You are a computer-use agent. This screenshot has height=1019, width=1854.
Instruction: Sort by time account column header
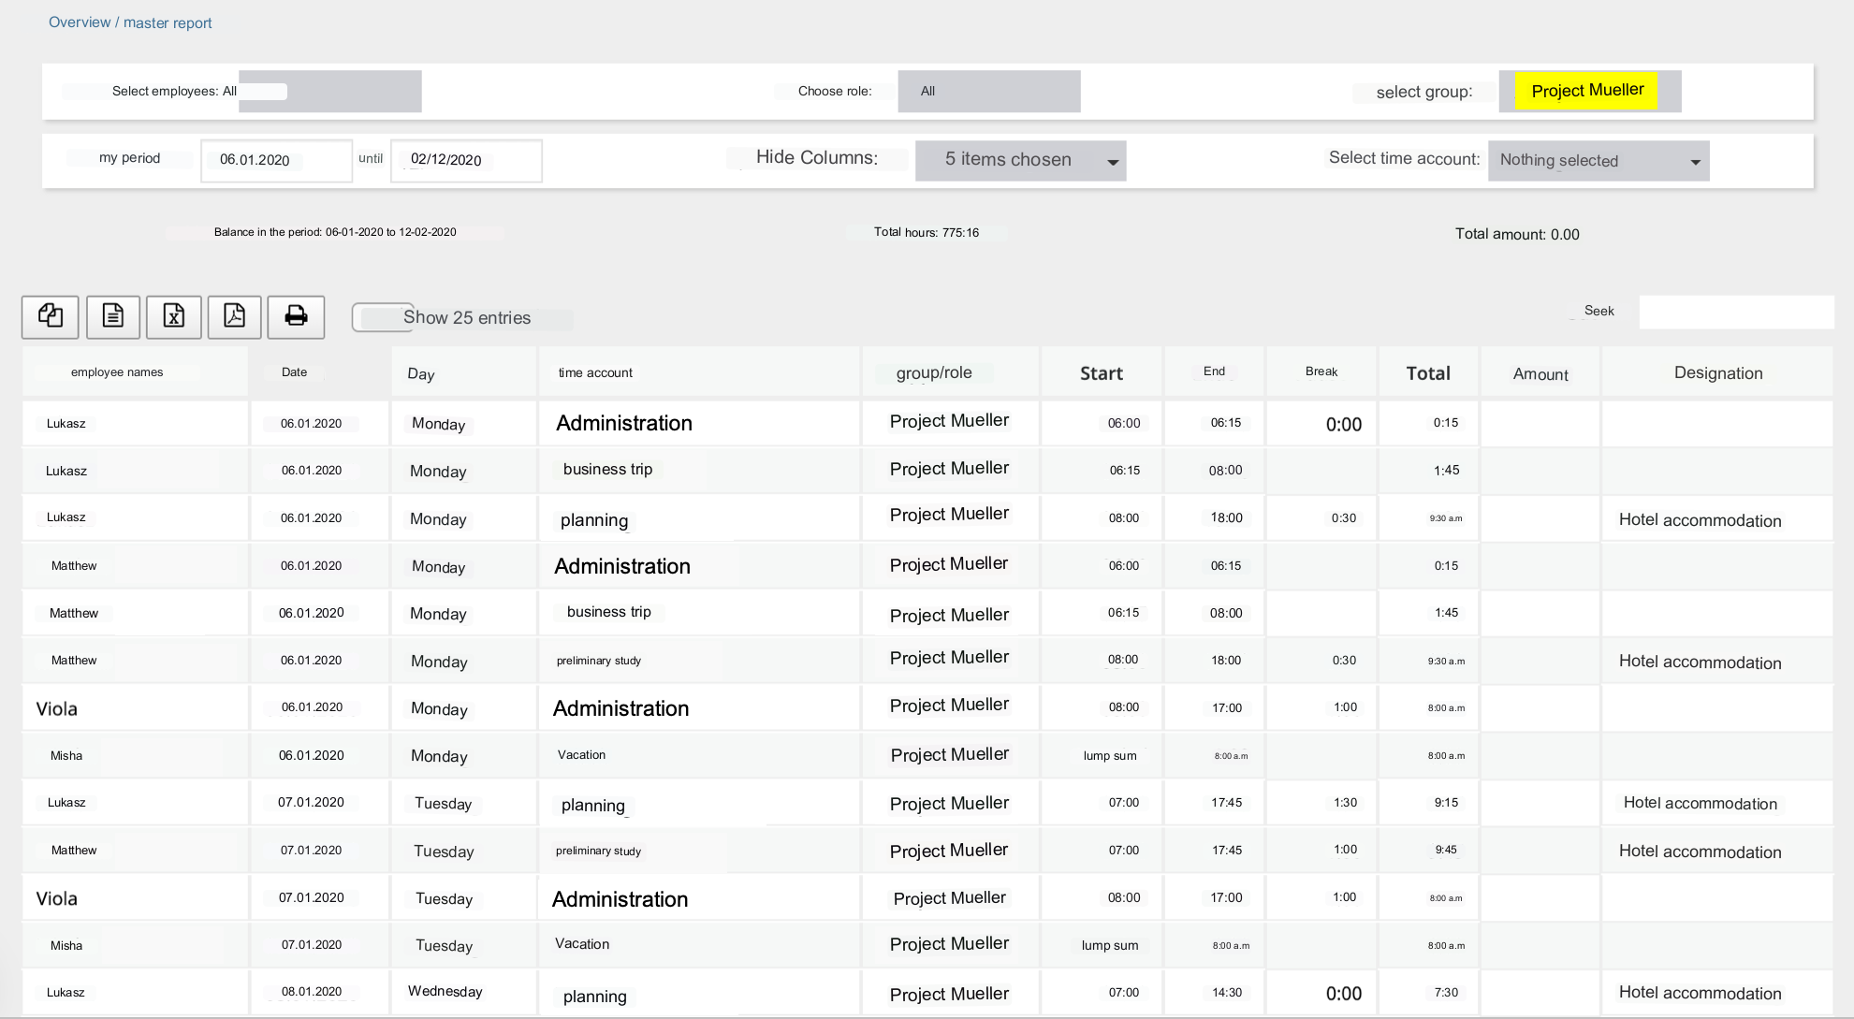699,372
